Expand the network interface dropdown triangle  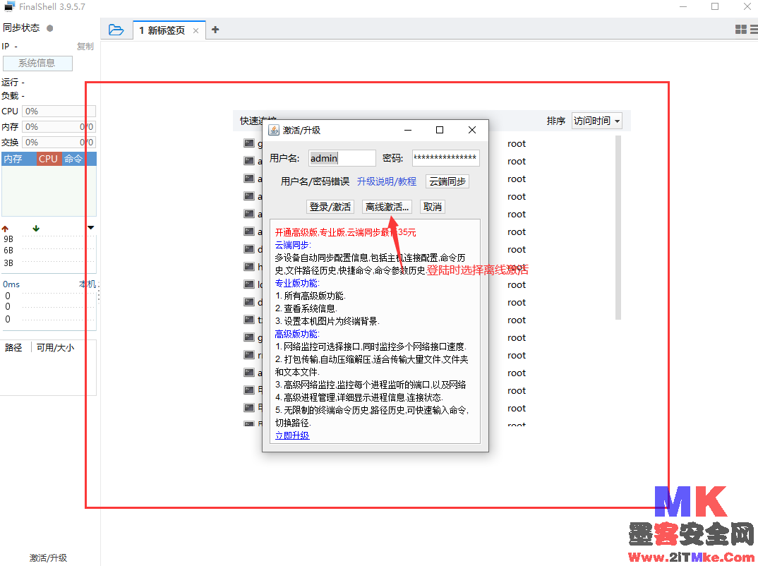(91, 228)
